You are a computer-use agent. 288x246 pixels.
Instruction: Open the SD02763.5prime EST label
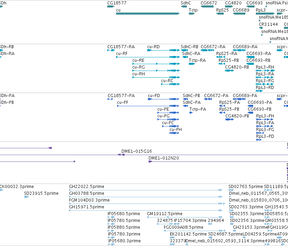246,187
